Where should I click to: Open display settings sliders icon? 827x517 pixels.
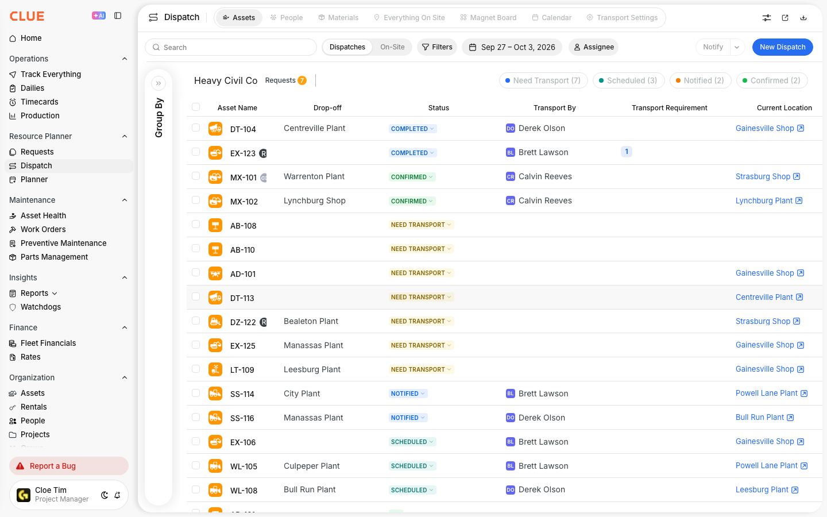[767, 18]
